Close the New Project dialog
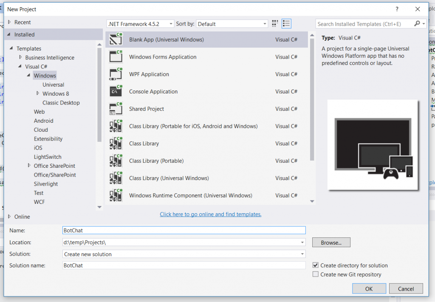The image size is (435, 302). (x=418, y=9)
